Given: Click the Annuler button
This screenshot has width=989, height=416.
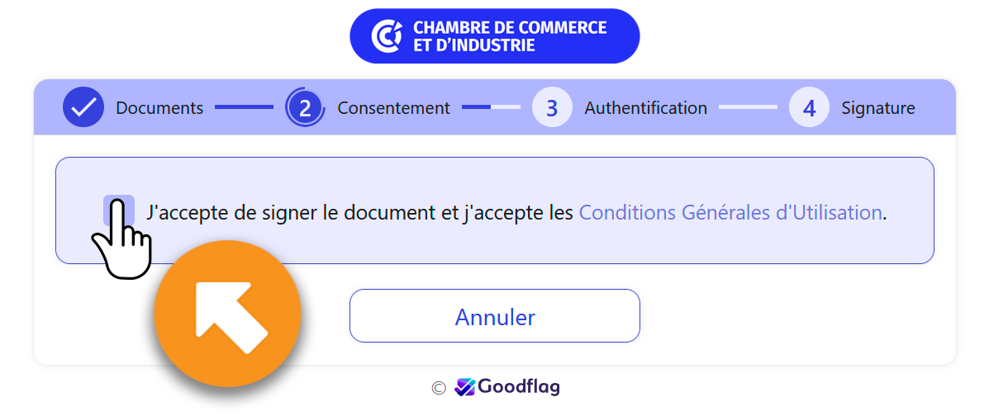Looking at the screenshot, I should point(494,316).
